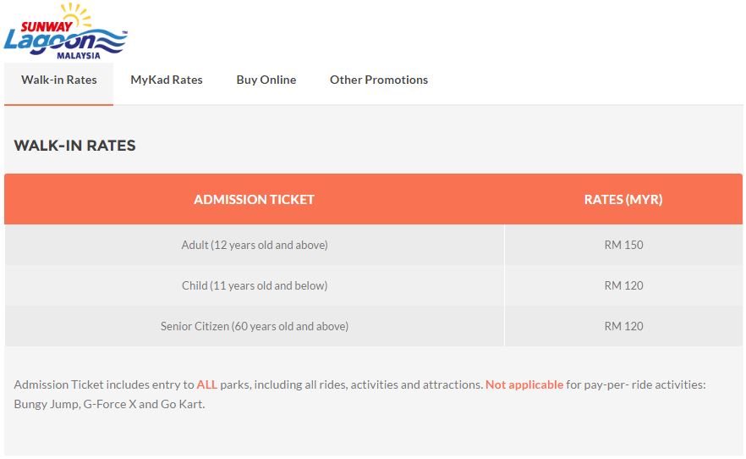Click the red Not applicable text
This screenshot has height=459, width=746.
click(524, 384)
